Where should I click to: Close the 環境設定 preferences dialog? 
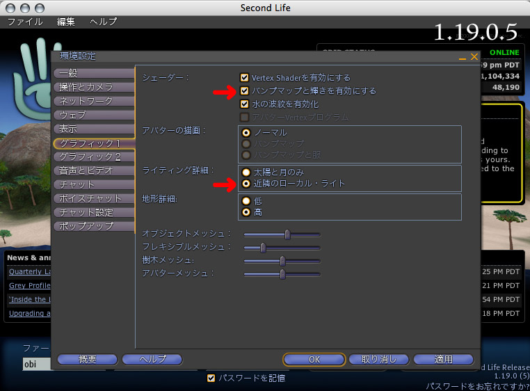pyautogui.click(x=474, y=56)
